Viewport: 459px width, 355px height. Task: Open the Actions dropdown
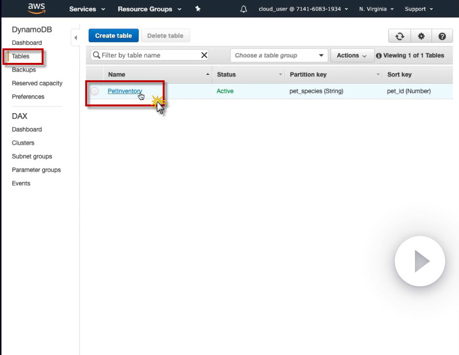pyautogui.click(x=352, y=55)
